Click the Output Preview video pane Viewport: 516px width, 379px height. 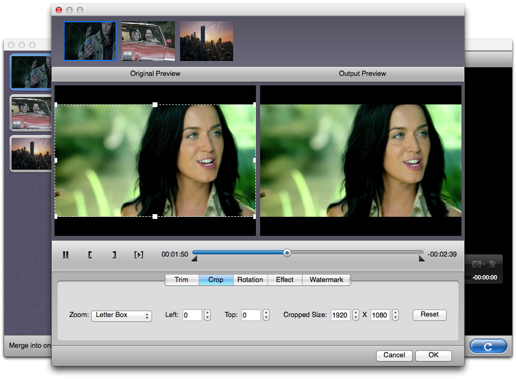(x=361, y=161)
